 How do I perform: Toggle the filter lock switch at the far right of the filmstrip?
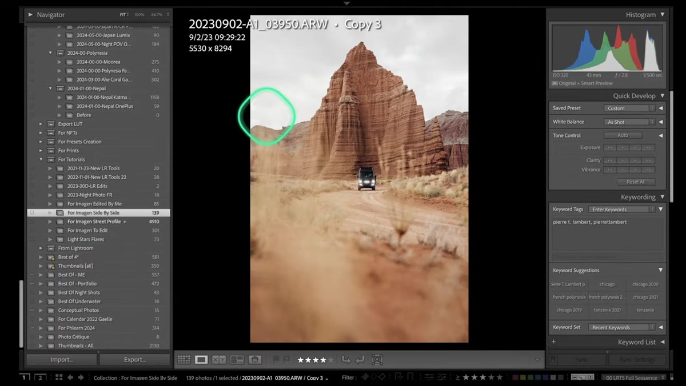tap(672, 377)
